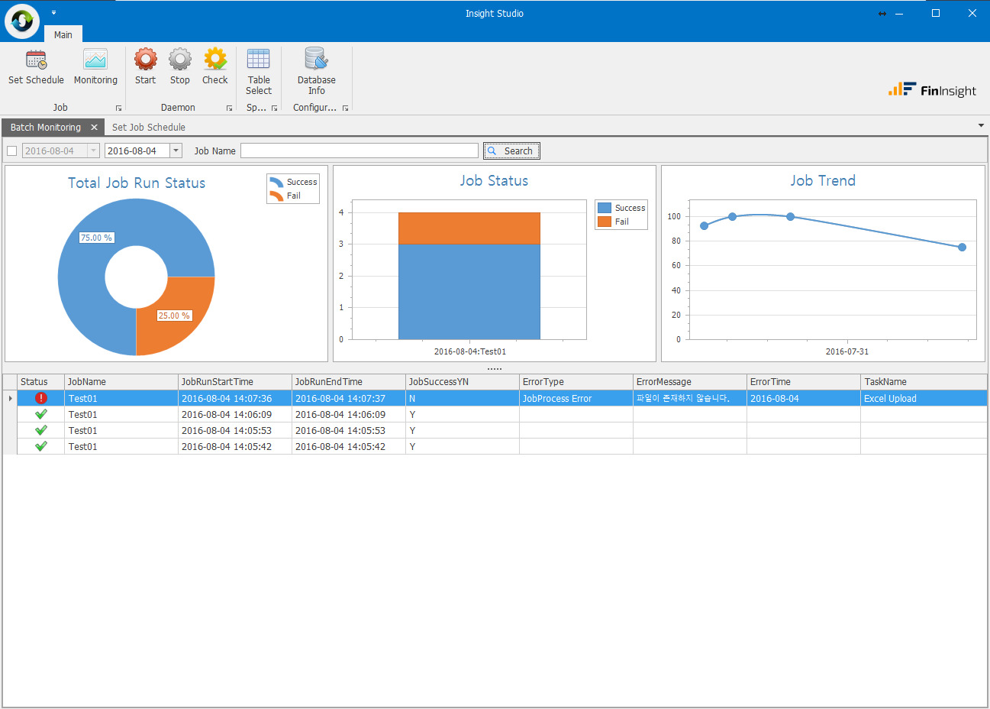Click the last data point on Job Trend
Image resolution: width=990 pixels, height=709 pixels.
pos(962,247)
